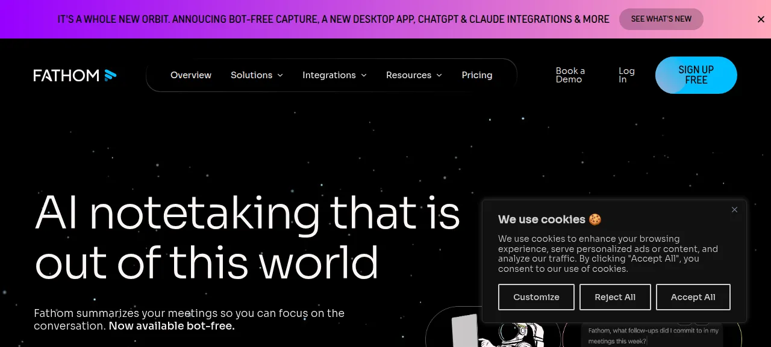Image resolution: width=771 pixels, height=347 pixels.
Task: Click the Fathom chat prompt preview card
Action: point(653,334)
